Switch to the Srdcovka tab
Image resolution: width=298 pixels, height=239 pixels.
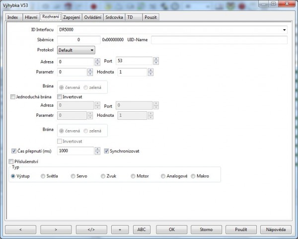pyautogui.click(x=114, y=17)
